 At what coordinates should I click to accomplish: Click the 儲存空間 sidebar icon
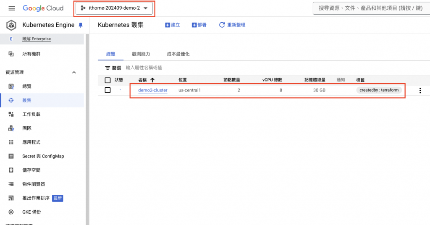point(11,170)
